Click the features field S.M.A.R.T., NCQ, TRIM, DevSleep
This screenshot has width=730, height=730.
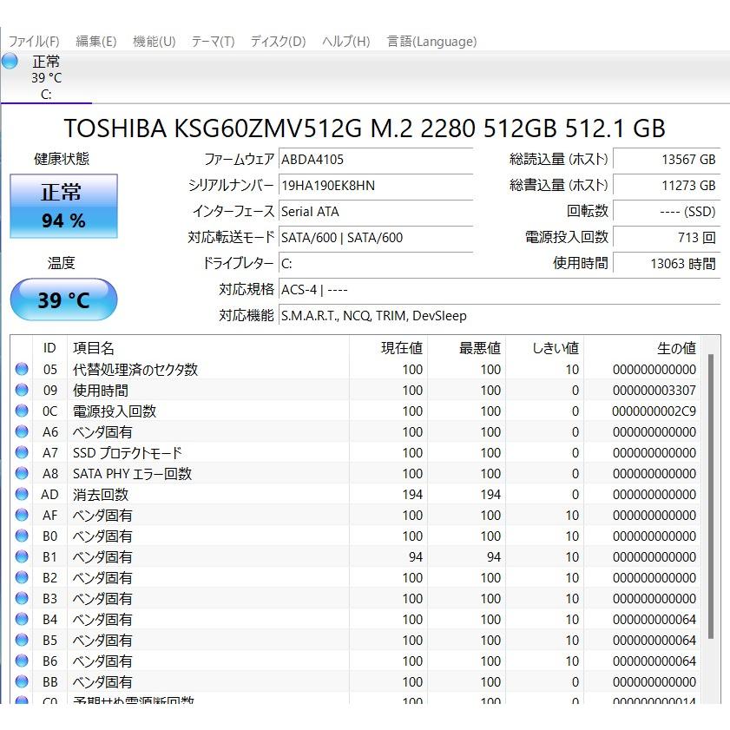tap(500, 316)
